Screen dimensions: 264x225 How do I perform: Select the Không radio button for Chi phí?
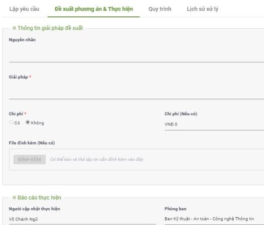coord(28,122)
